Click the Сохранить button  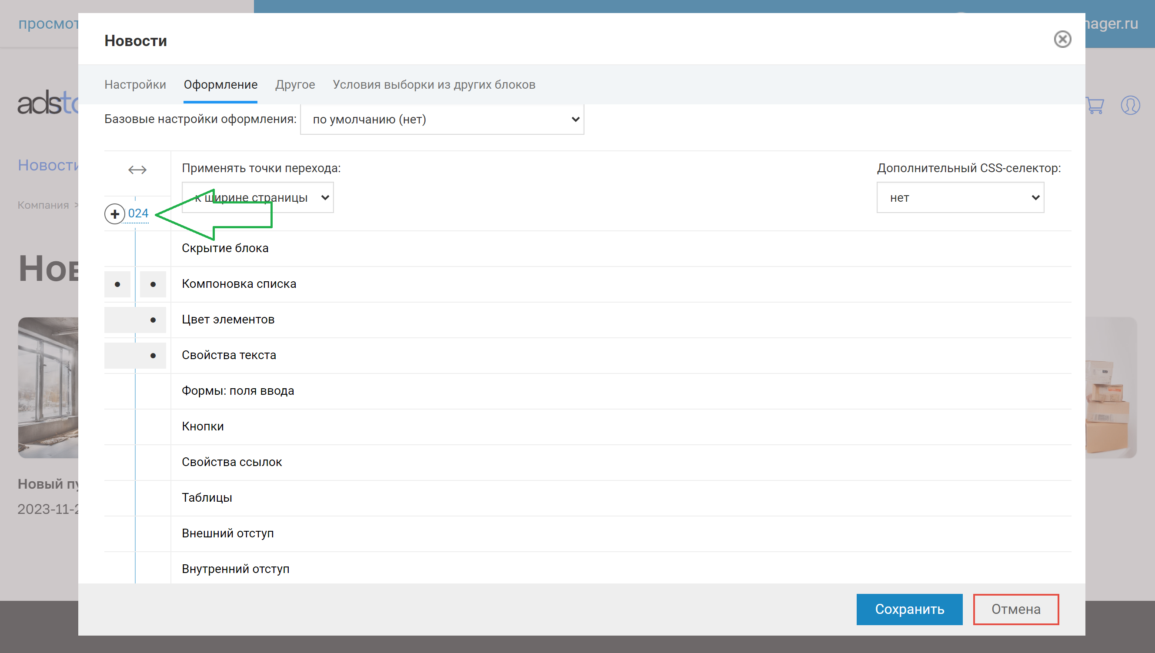[909, 609]
